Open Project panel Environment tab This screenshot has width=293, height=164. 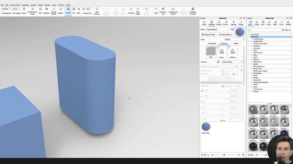click(x=226, y=23)
